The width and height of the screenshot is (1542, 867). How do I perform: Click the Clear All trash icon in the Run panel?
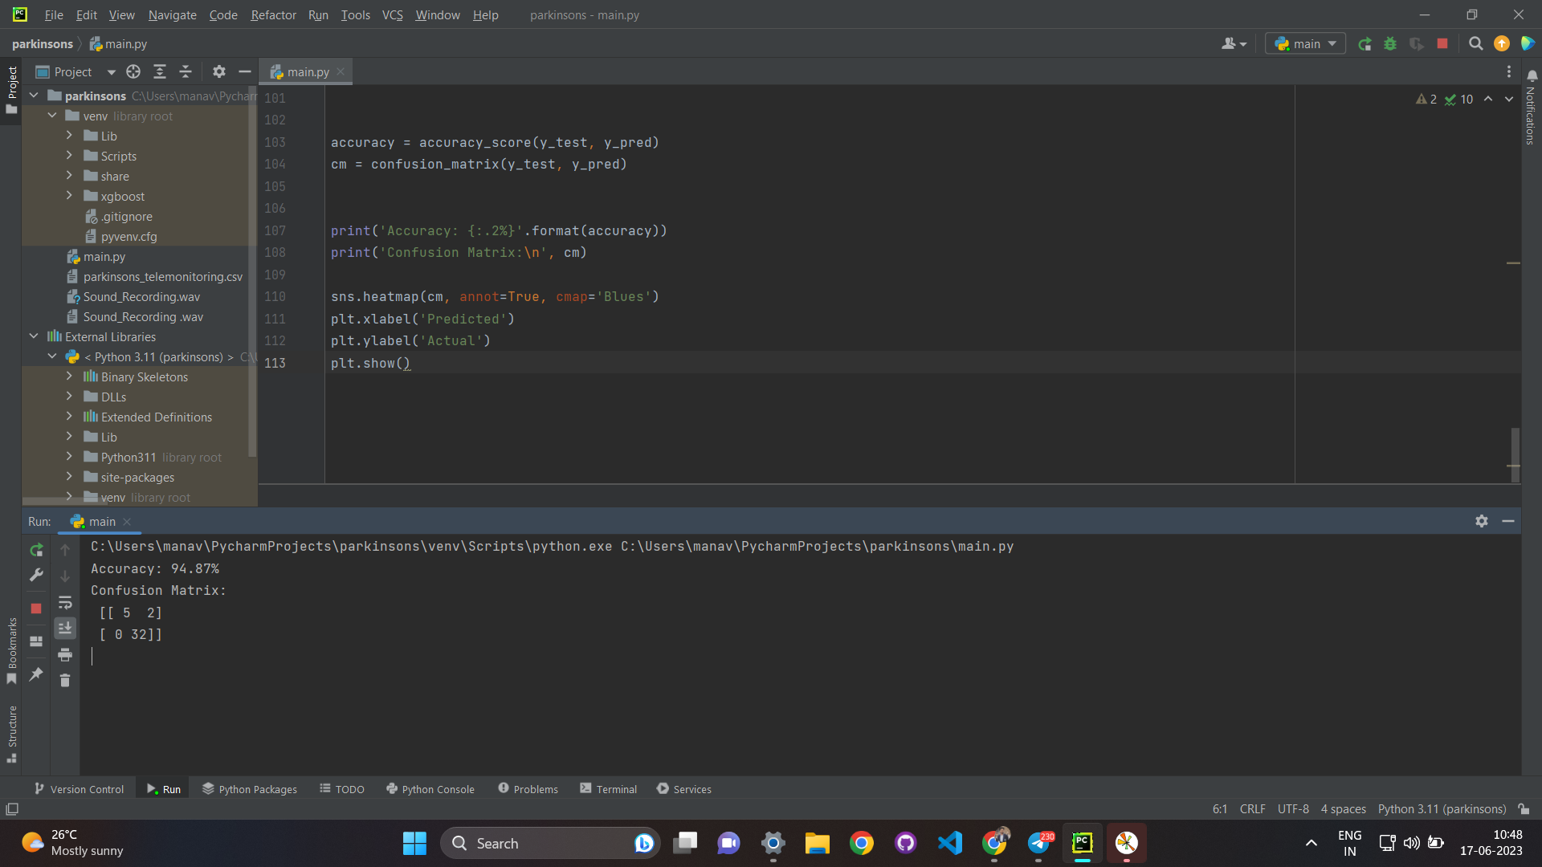click(65, 681)
